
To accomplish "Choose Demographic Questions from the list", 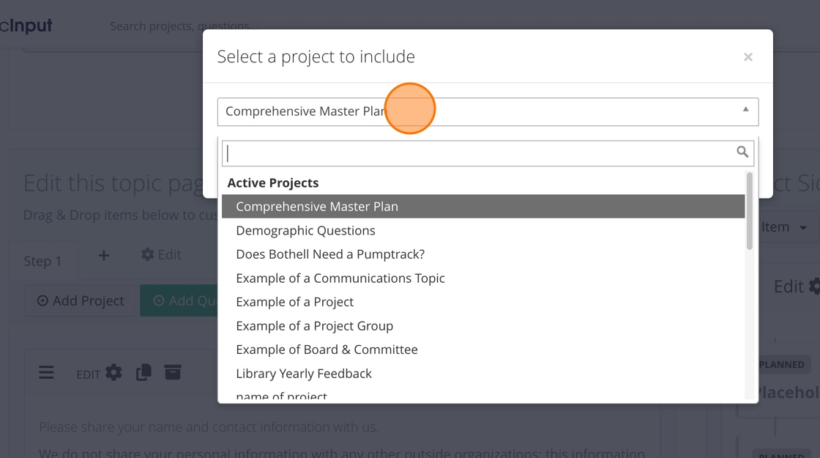I will pyautogui.click(x=305, y=231).
